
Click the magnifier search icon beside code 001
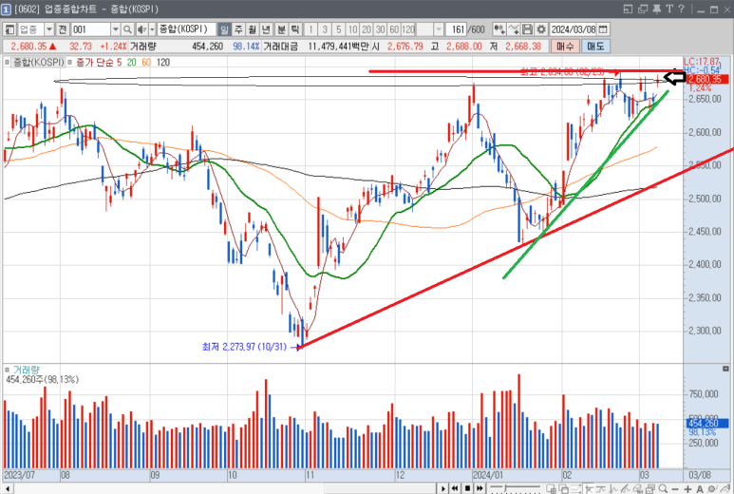(127, 29)
